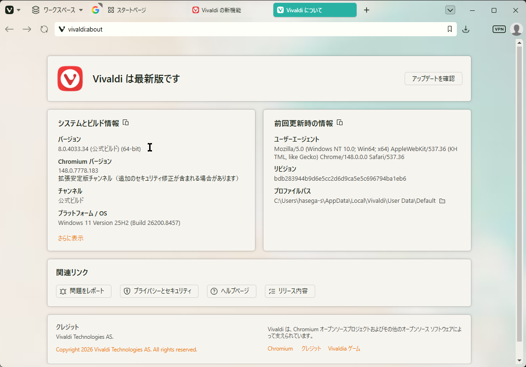Switch to the Google pinned tab
Viewport: 526px width, 367px height.
(x=96, y=10)
